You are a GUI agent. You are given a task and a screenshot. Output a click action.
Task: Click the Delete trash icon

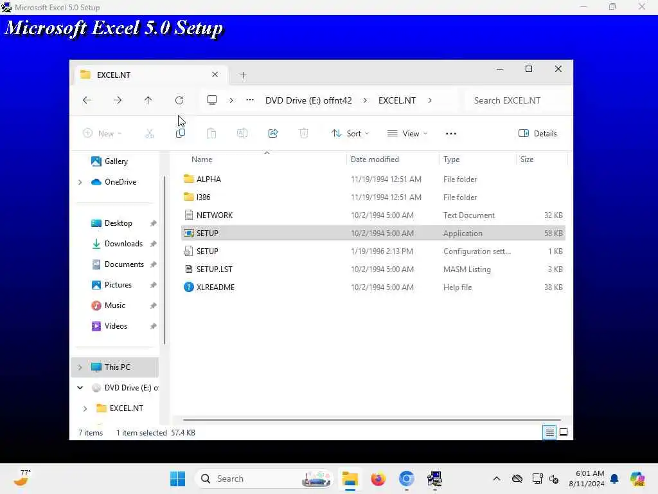tap(303, 134)
